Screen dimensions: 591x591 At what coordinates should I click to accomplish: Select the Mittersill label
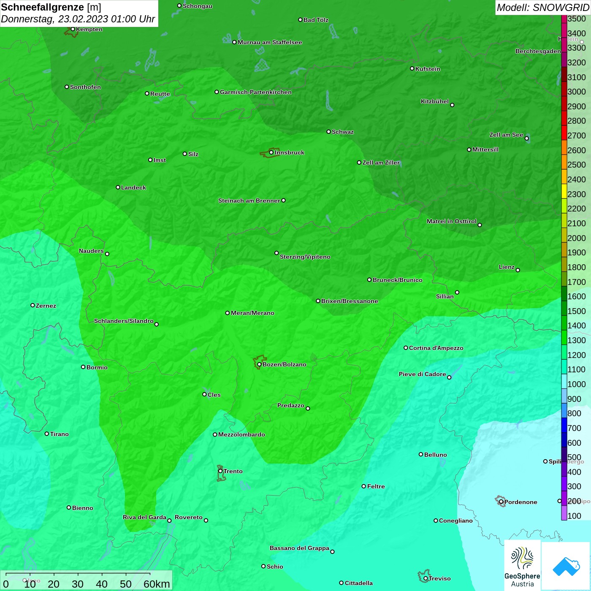(x=485, y=149)
